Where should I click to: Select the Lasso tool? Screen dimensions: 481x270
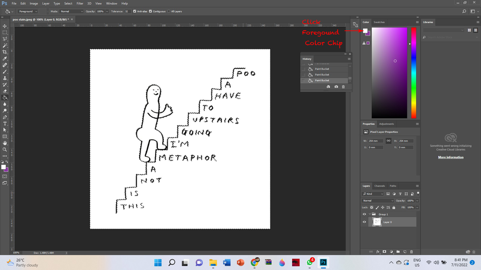[5, 39]
